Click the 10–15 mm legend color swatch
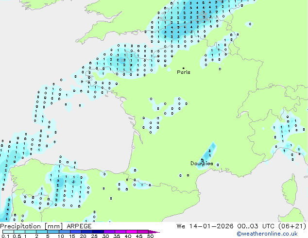This screenshot has width=308, height=238. (x=64, y=232)
